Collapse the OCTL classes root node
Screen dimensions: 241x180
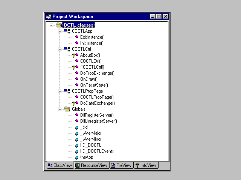(51, 25)
